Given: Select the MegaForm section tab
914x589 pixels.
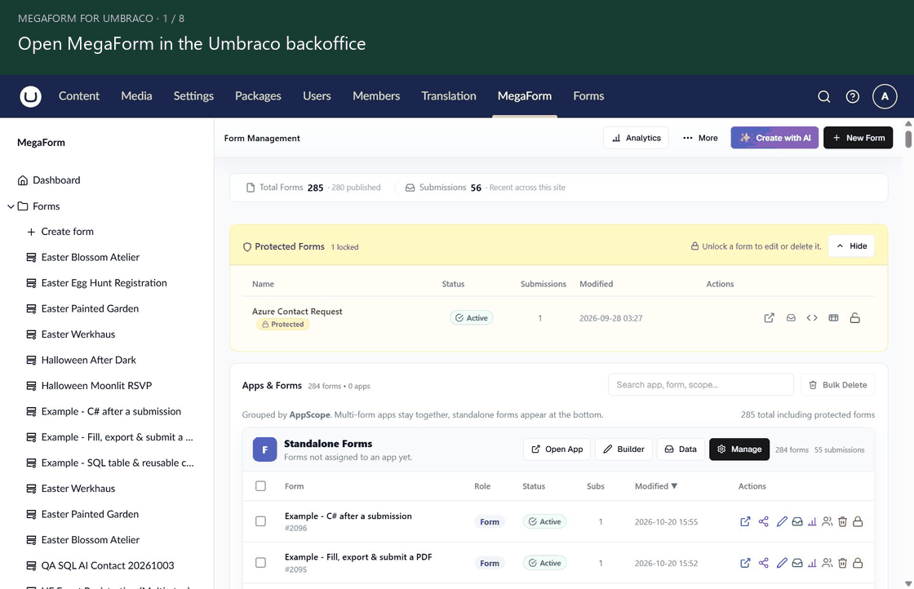Looking at the screenshot, I should click(525, 96).
